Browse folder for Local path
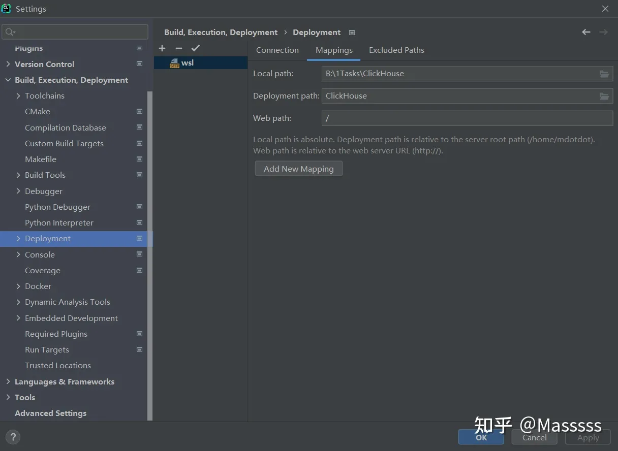Image resolution: width=618 pixels, height=451 pixels. [x=604, y=74]
